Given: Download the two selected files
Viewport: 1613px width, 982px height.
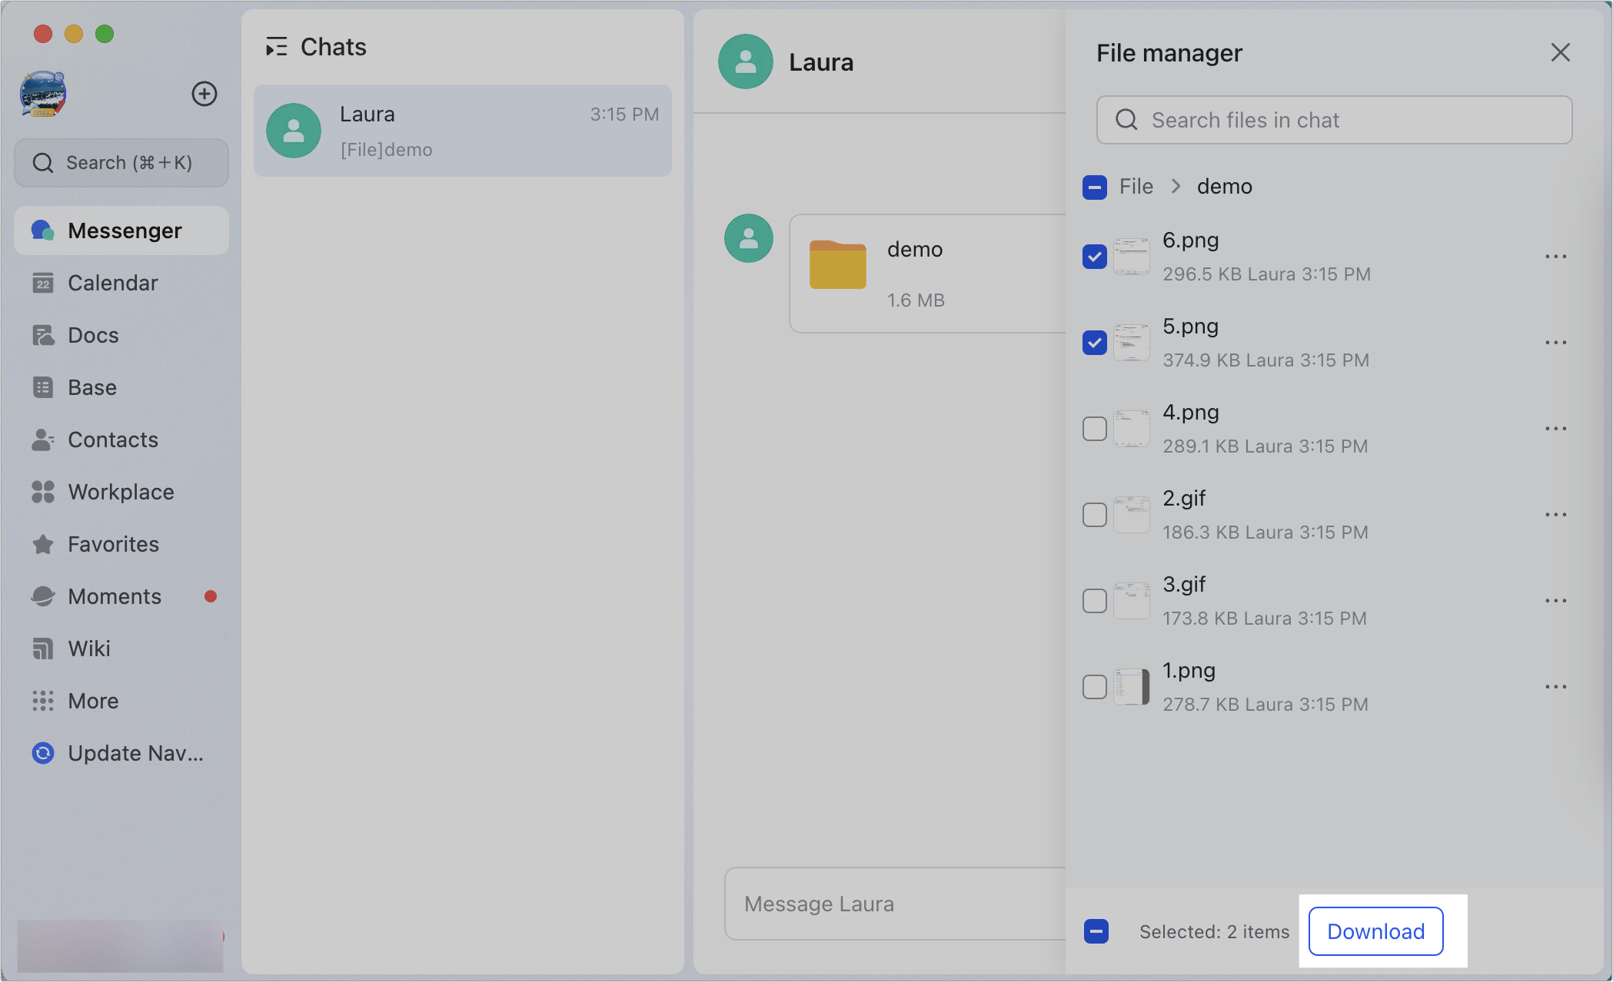Looking at the screenshot, I should pos(1375,931).
